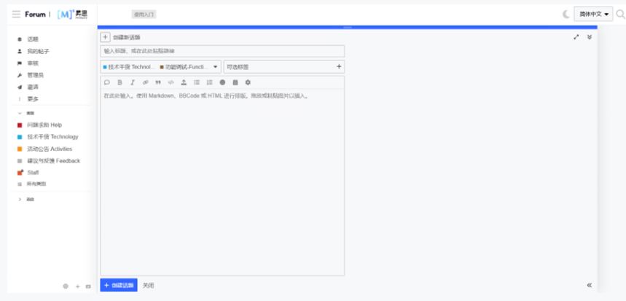Open the category dropdown showing 技术干货 Technology

pos(160,66)
